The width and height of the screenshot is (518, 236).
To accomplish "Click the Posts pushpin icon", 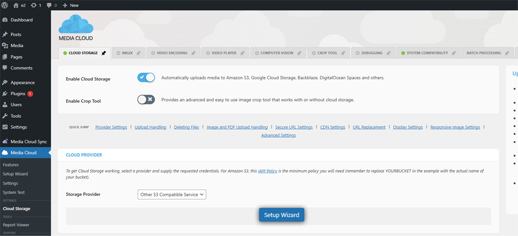I will pos(5,34).
